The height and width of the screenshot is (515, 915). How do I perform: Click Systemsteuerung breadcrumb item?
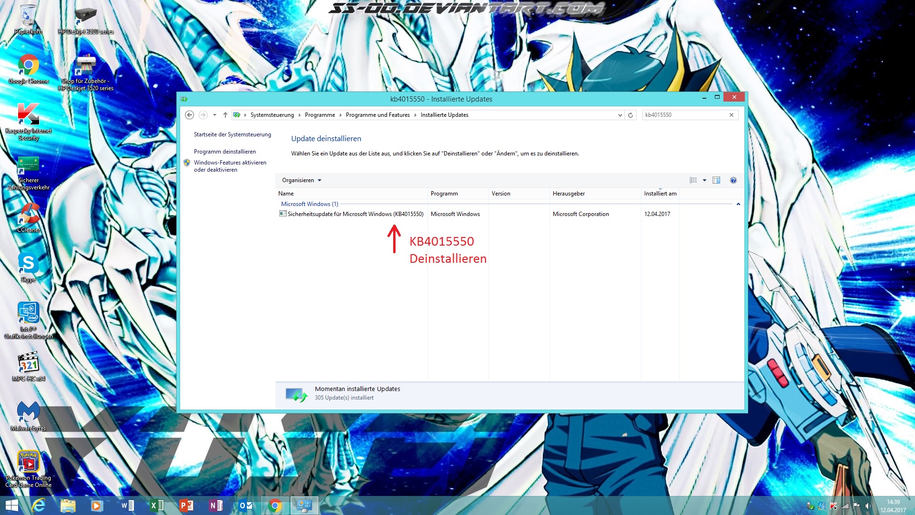coord(272,115)
